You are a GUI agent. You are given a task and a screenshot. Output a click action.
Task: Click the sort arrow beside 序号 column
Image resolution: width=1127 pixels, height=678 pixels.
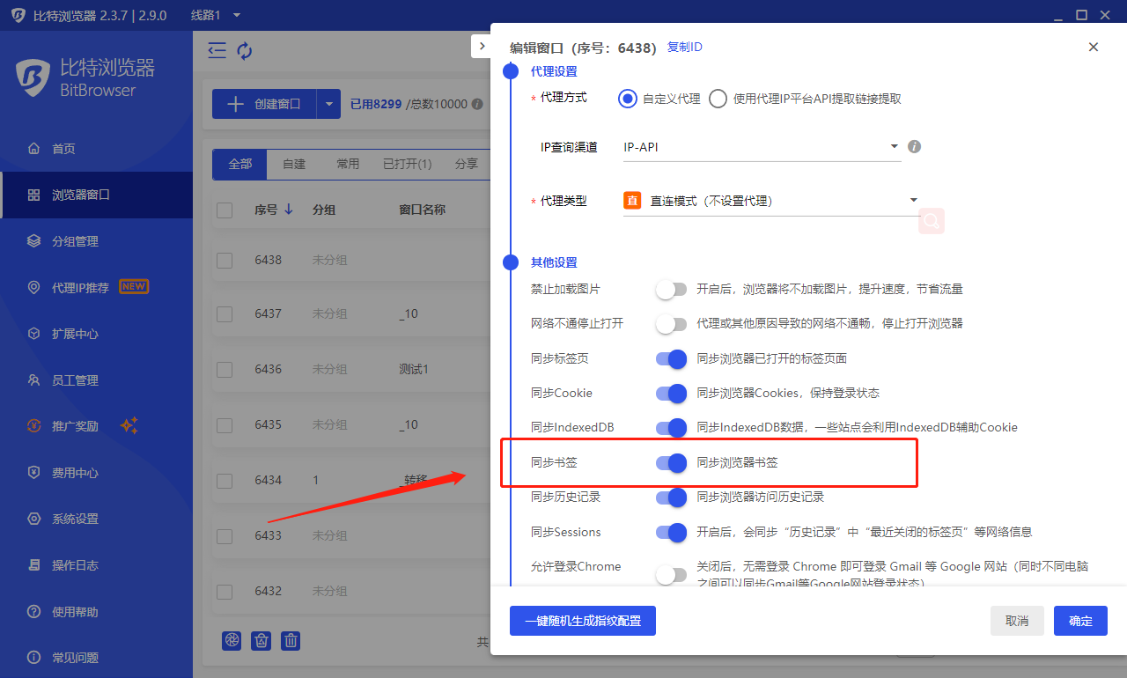[289, 210]
